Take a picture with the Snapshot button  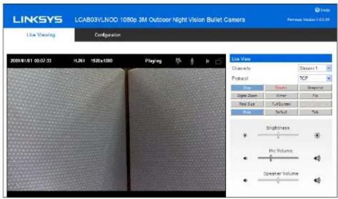[315, 87]
